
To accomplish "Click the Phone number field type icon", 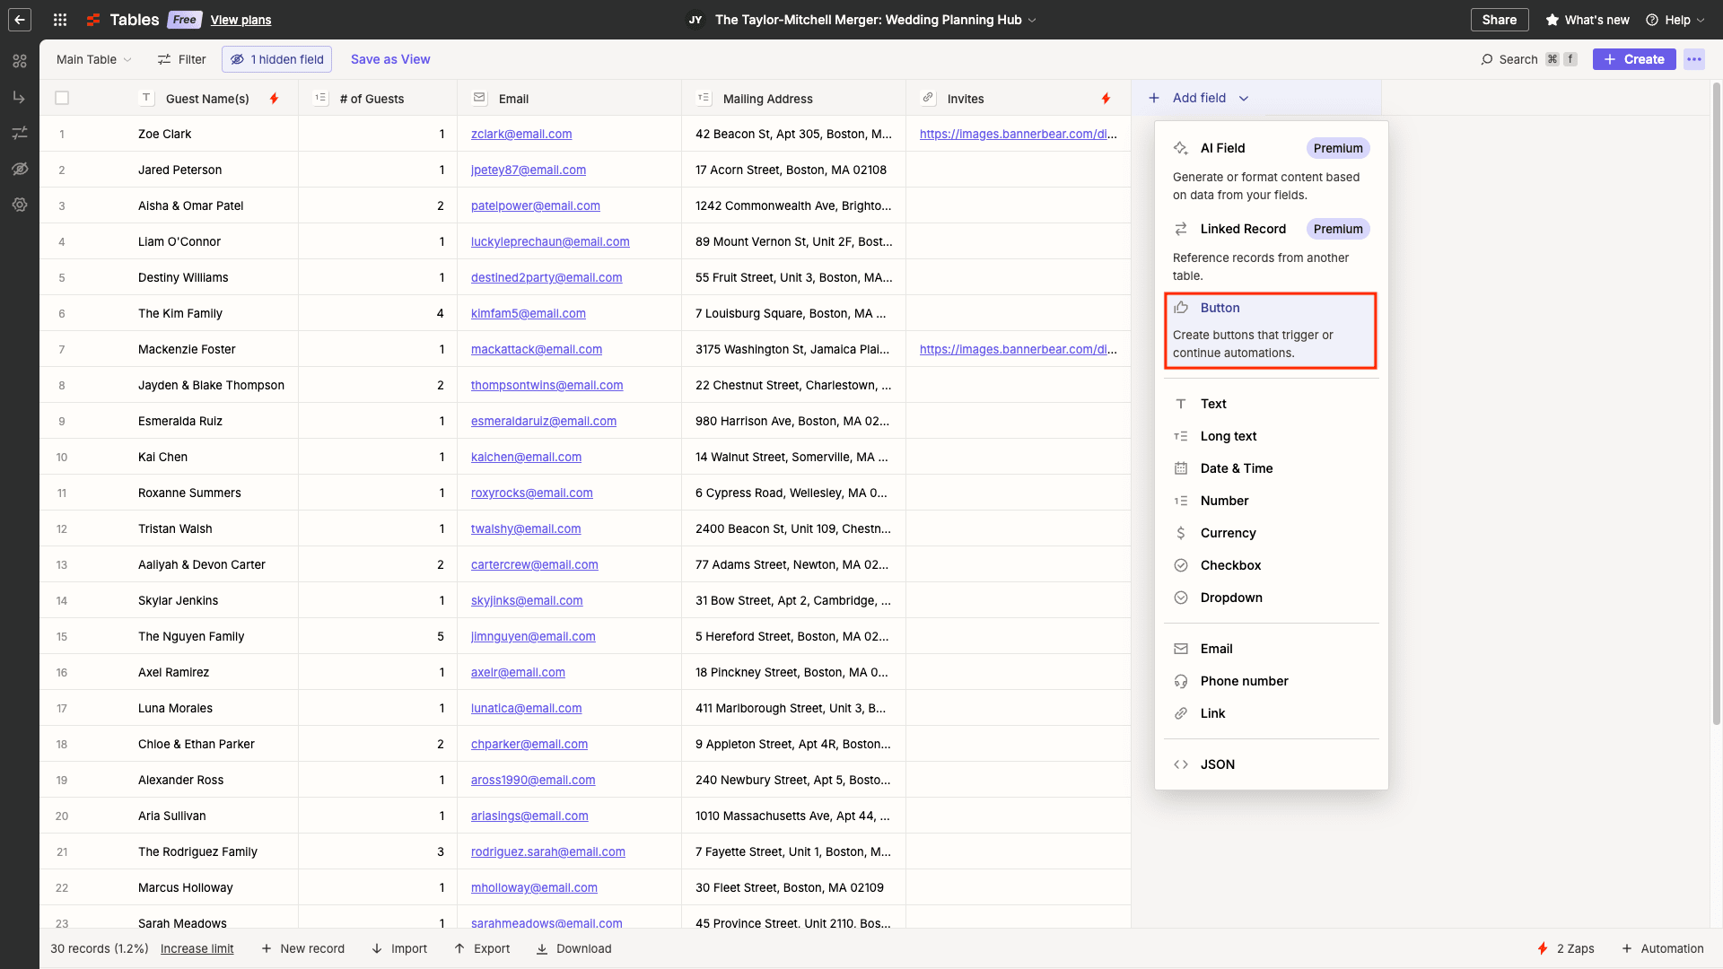I will tap(1178, 680).
